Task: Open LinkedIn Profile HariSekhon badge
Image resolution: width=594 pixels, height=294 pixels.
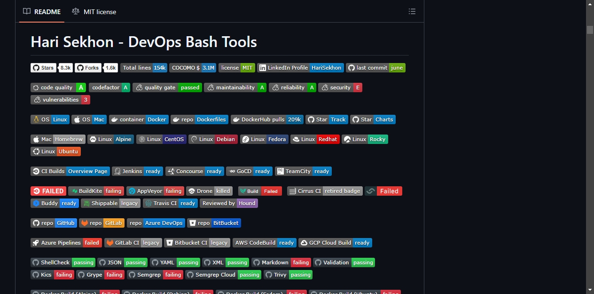Action: tap(301, 68)
